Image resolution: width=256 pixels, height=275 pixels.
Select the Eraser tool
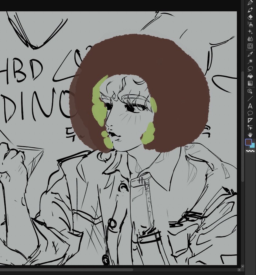[250, 17]
